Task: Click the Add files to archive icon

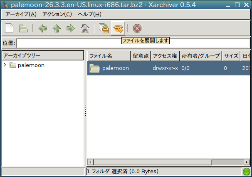Action: click(104, 28)
